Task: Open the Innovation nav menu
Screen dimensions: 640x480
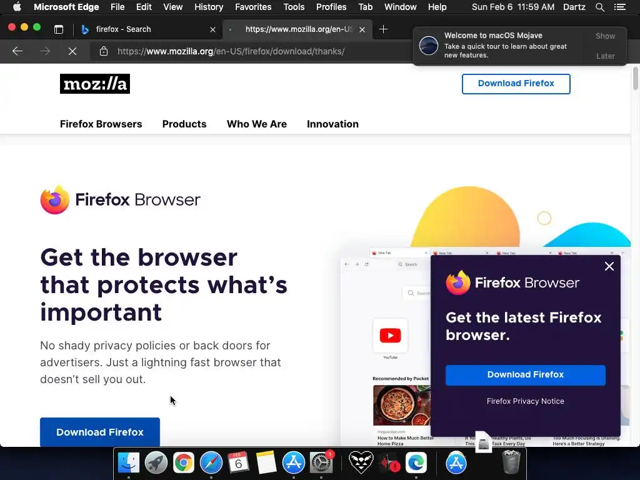Action: point(332,124)
